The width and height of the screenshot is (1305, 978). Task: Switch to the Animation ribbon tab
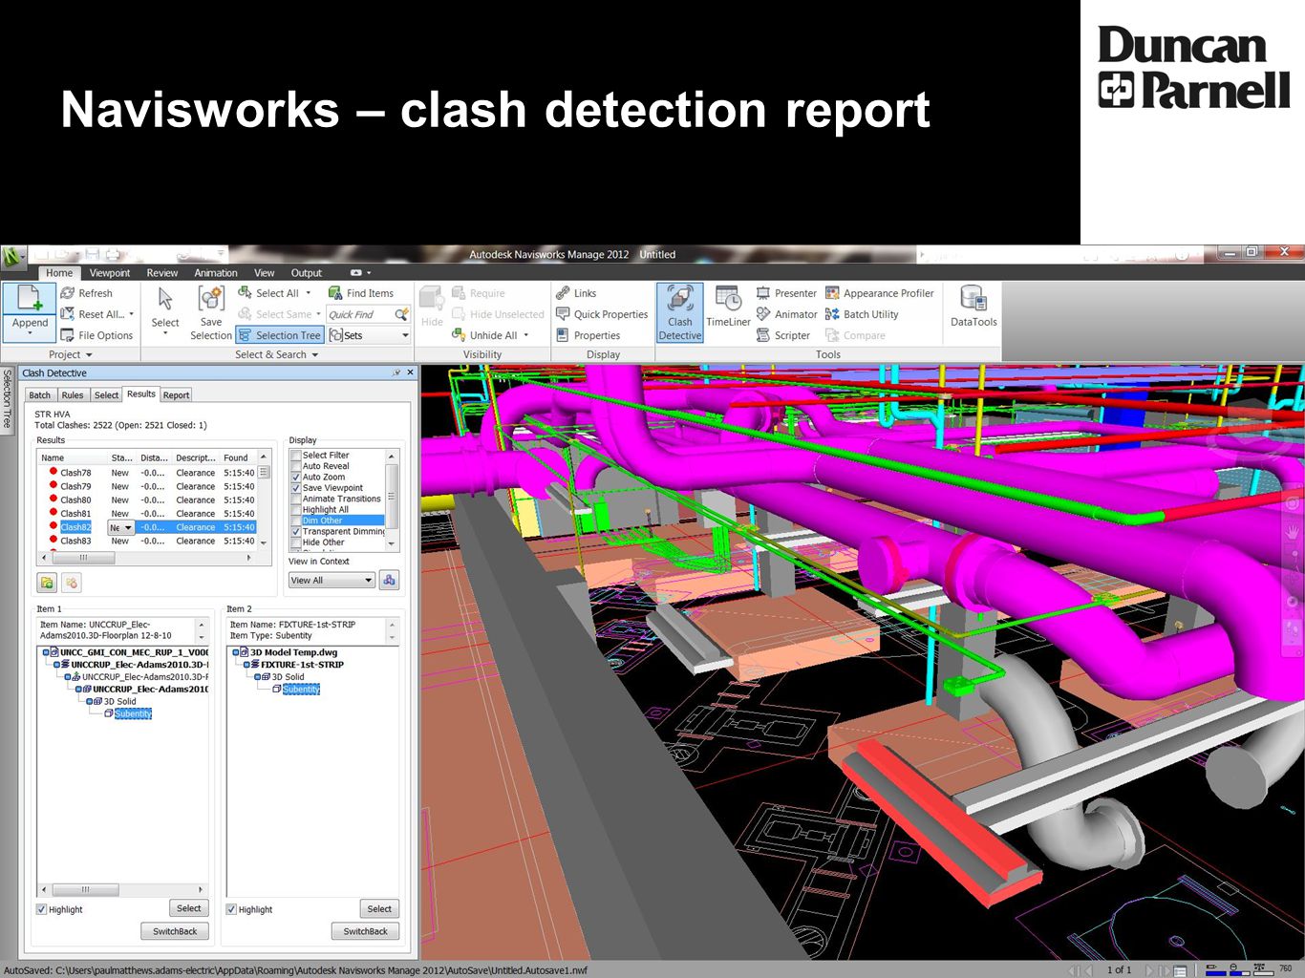pyautogui.click(x=216, y=273)
